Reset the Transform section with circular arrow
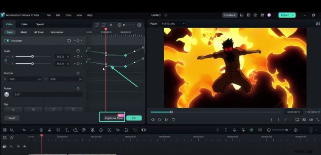The width and height of the screenshot is (321, 155). point(69,41)
